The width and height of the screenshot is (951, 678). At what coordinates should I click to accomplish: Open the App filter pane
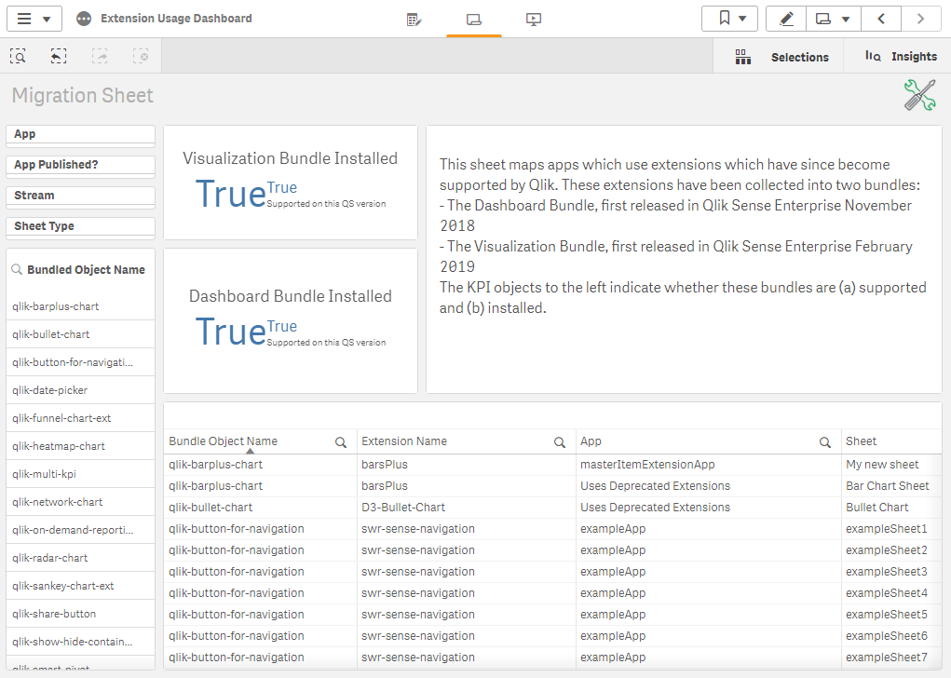pyautogui.click(x=81, y=136)
